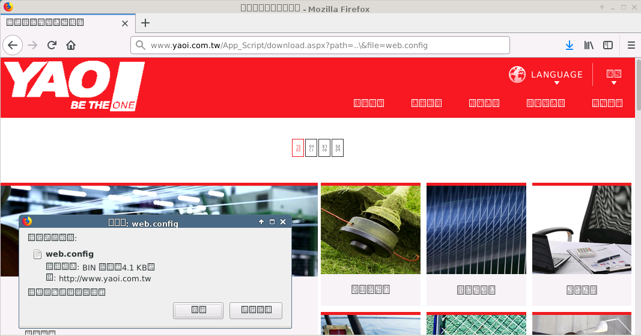Click the web.config file icon in dialog
The width and height of the screenshot is (641, 336).
37,254
